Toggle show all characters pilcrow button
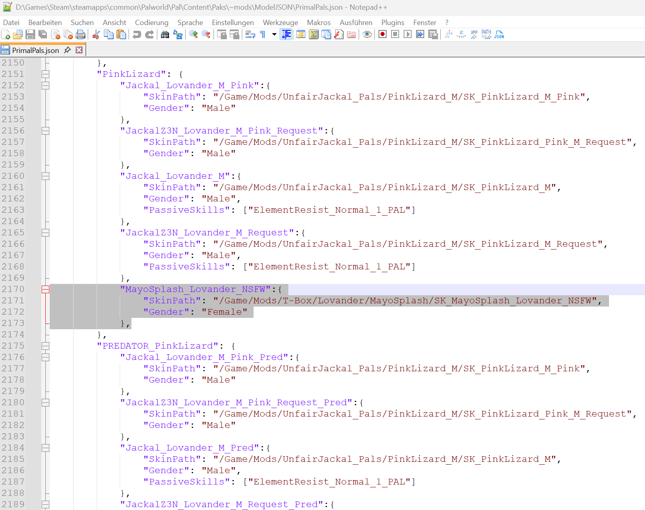This screenshot has width=645, height=510. tap(263, 35)
